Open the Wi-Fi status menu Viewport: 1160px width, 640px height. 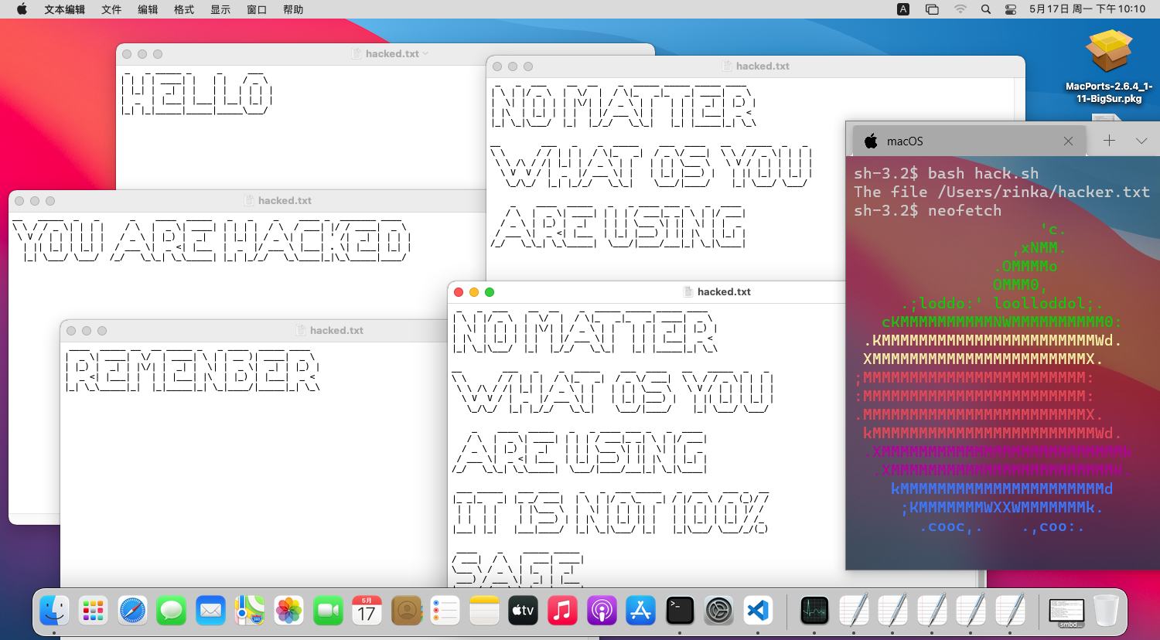point(960,9)
